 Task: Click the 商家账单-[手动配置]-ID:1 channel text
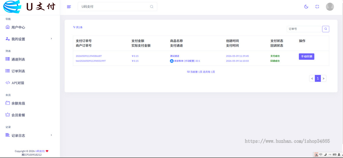187,61
